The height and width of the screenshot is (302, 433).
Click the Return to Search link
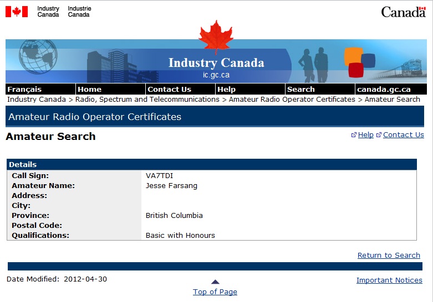coord(389,255)
